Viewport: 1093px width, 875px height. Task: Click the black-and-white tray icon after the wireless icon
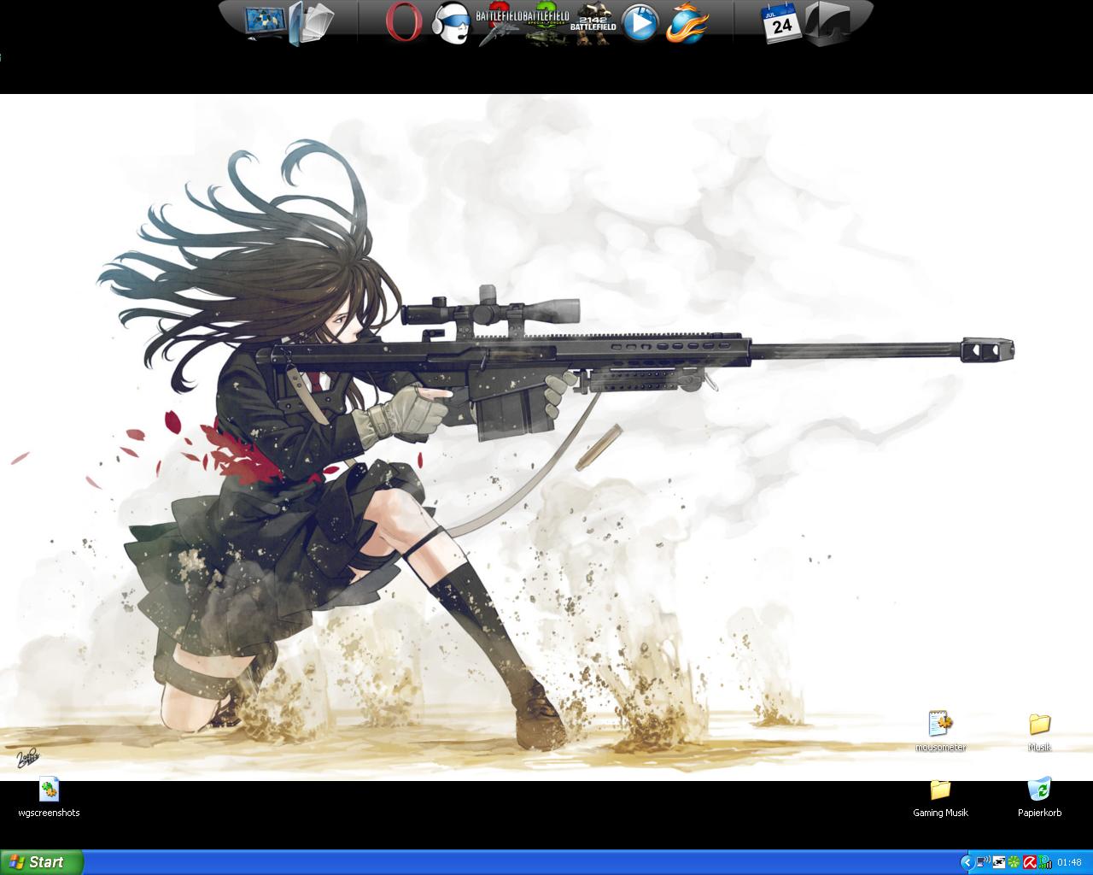tap(998, 862)
